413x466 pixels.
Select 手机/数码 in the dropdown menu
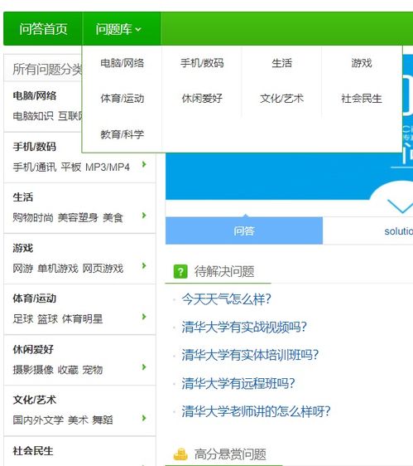(x=202, y=63)
